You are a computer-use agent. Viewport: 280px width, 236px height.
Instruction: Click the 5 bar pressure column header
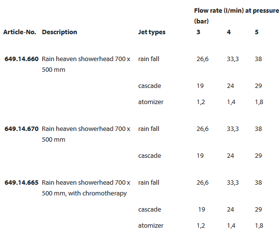pyautogui.click(x=257, y=32)
